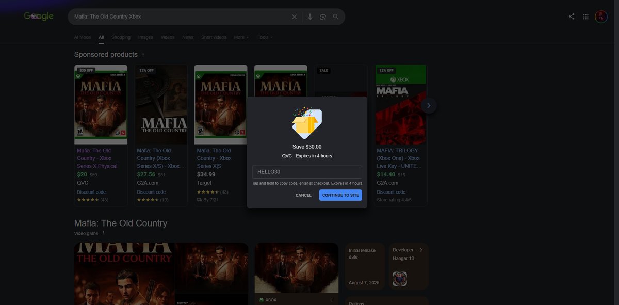This screenshot has width=619, height=305.
Task: Advance sponsored products carousel with right arrow
Action: click(429, 105)
